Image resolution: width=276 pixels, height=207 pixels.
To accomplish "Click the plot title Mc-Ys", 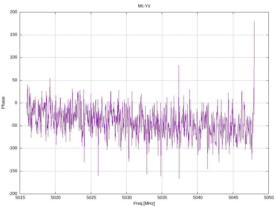I will pos(144,6).
